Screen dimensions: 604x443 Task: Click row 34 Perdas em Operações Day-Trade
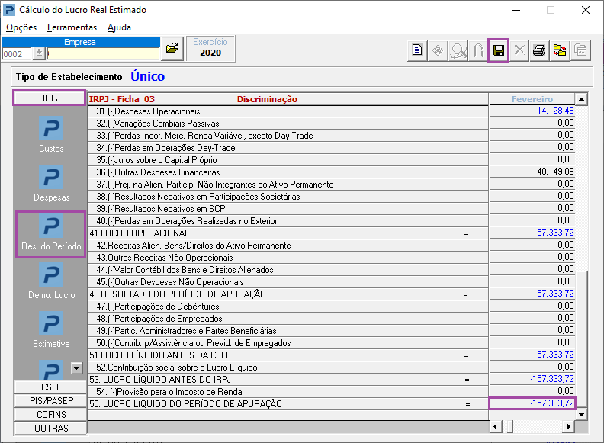pos(288,147)
